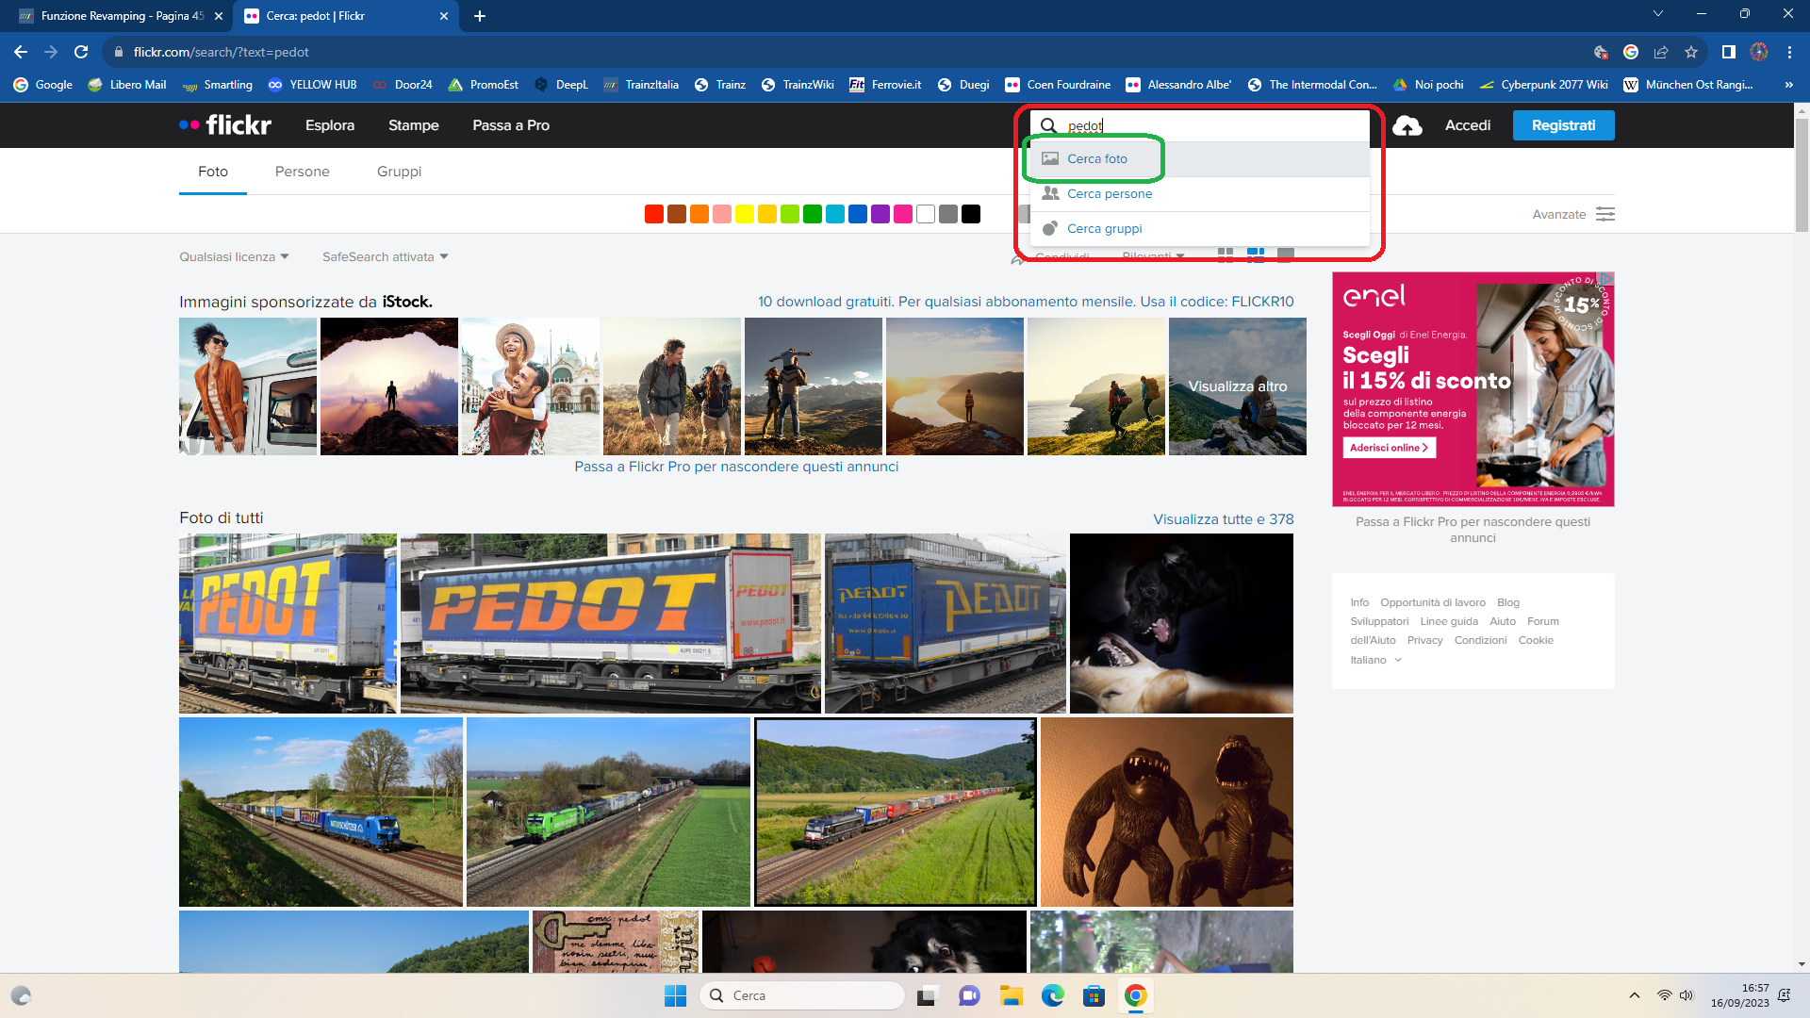Viewport: 1810px width, 1018px height.
Task: Open Microsoft Store from the taskbar
Action: pos(1094,995)
